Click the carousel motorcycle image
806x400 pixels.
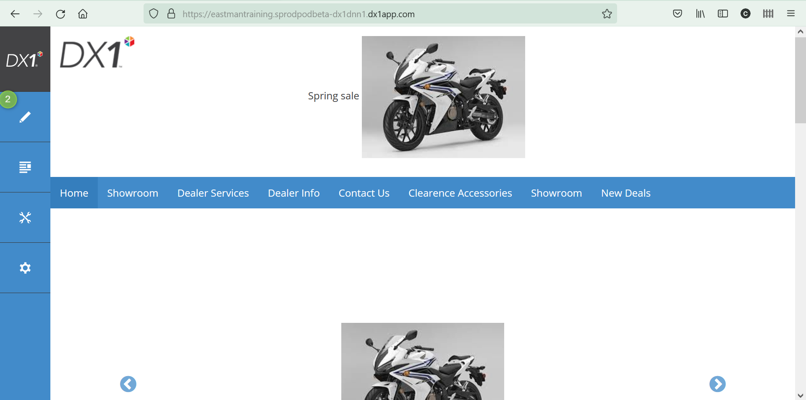(423, 361)
